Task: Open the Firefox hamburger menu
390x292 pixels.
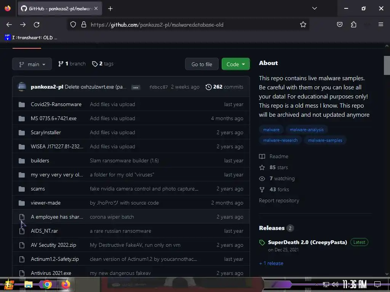Action: 380,24
